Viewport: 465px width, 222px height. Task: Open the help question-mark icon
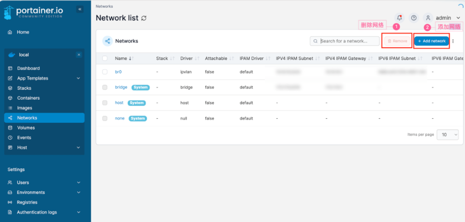pos(413,18)
